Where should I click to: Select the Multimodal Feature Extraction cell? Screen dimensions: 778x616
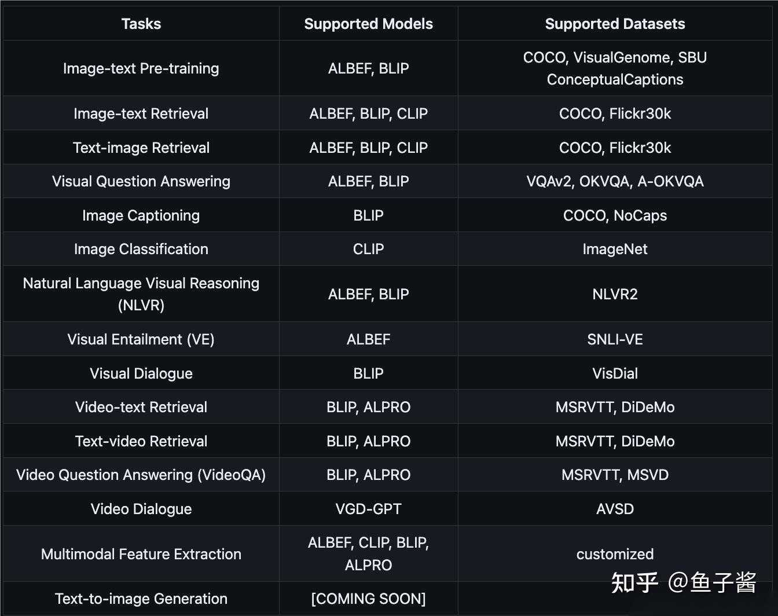coord(141,554)
